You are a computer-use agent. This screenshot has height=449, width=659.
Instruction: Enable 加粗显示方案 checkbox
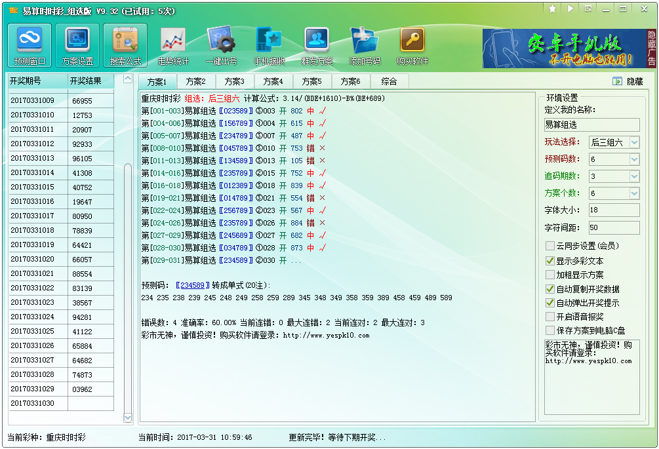pyautogui.click(x=549, y=275)
